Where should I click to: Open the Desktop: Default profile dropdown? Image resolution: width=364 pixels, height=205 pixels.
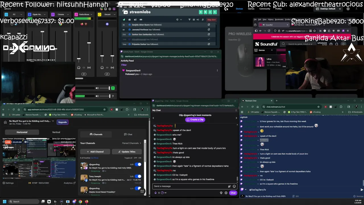pos(328,9)
